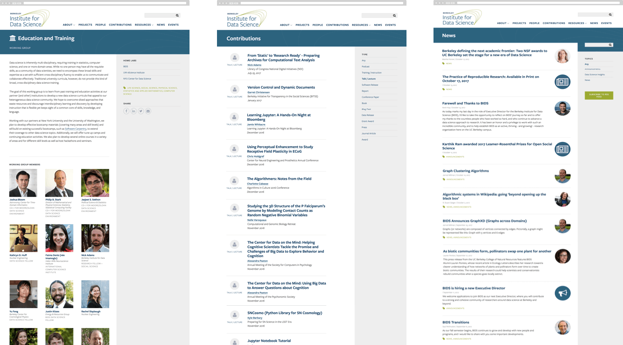Viewport: 623px width, 345px height.
Task: Open 'Graph Clustering Algorithms' news article
Action: click(x=466, y=171)
